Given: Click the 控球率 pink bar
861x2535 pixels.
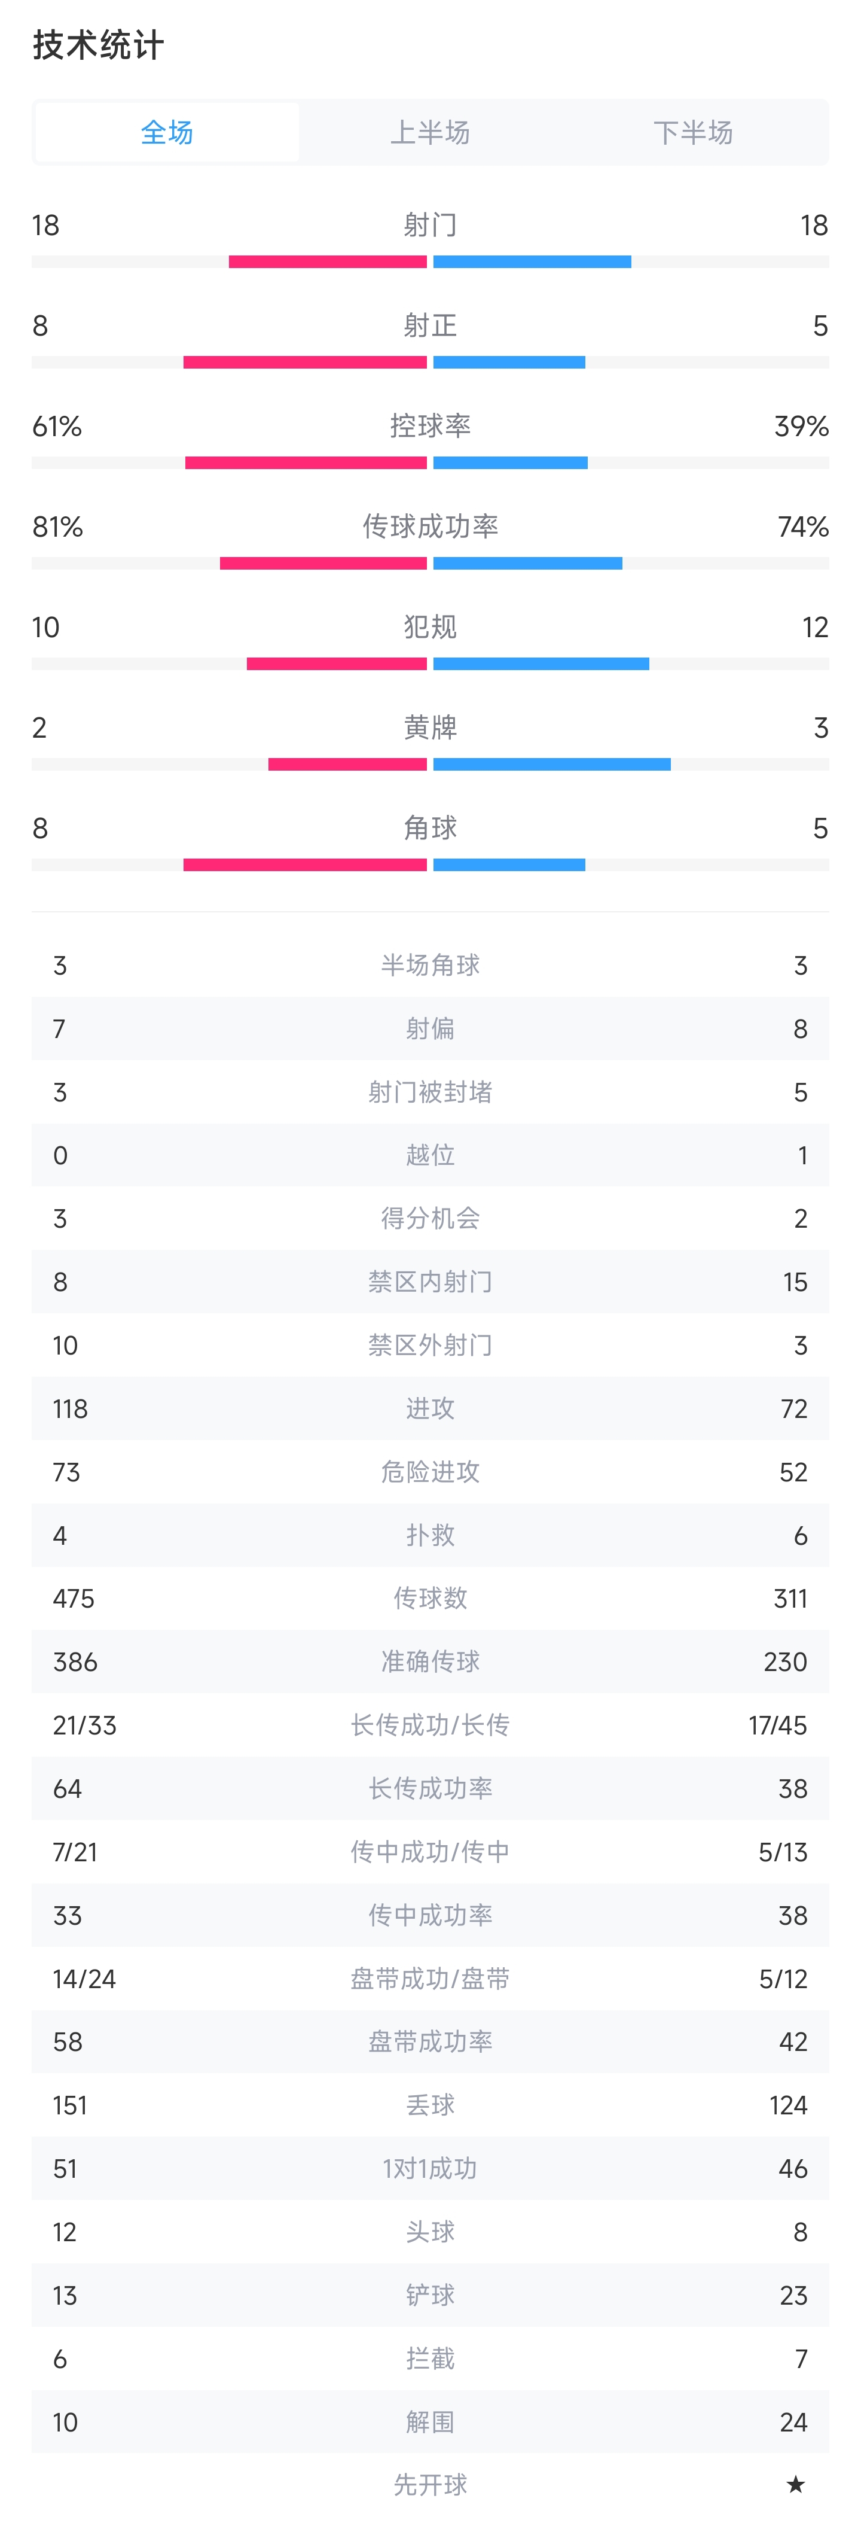Looking at the screenshot, I should [306, 462].
